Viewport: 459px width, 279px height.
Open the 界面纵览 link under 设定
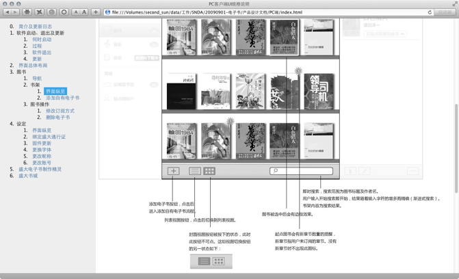pyautogui.click(x=42, y=131)
